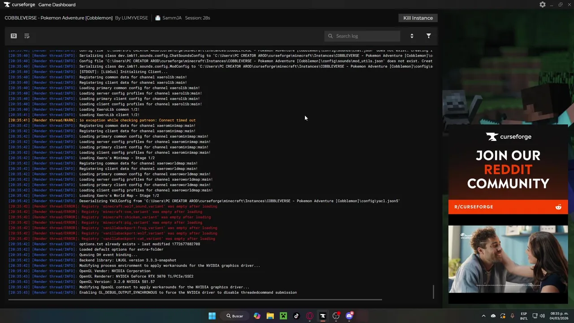
Task: Expand the hidden system tray icons chevron
Action: click(x=483, y=316)
